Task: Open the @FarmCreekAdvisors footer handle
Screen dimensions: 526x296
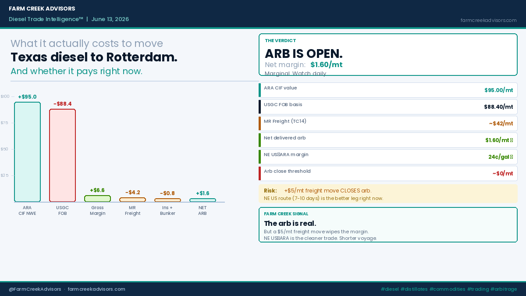Action: tap(35, 289)
